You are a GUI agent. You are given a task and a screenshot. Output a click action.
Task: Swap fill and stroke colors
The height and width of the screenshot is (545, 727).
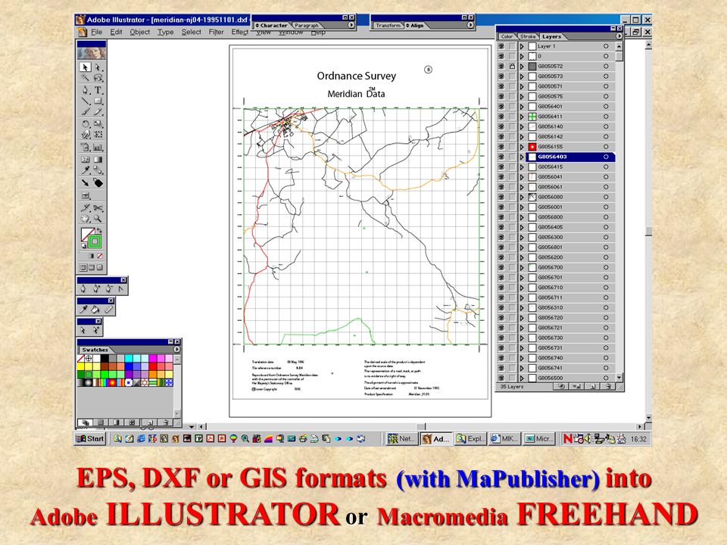(x=99, y=230)
